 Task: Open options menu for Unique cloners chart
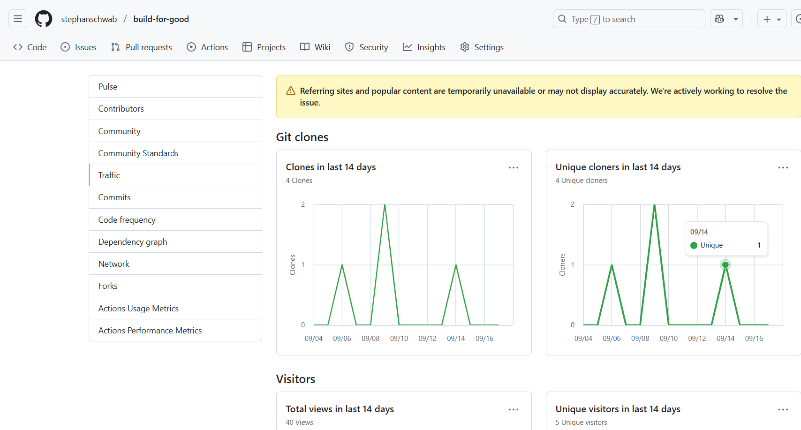[x=783, y=168]
